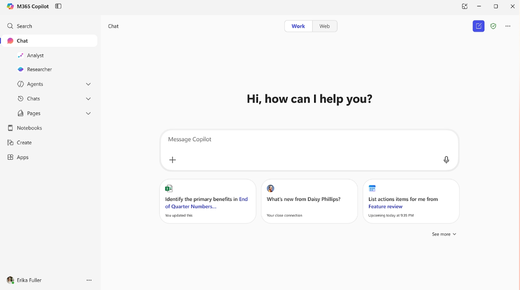
Task: Start a new chat with compose button
Action: click(479, 26)
